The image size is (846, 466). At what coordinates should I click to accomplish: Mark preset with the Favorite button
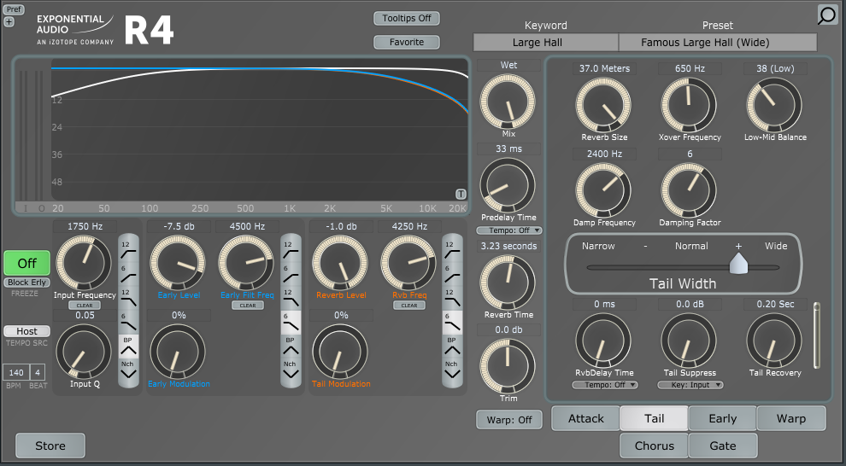(407, 42)
